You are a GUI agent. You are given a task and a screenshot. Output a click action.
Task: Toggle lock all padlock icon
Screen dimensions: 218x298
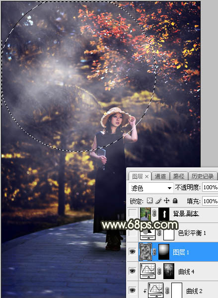point(175,201)
